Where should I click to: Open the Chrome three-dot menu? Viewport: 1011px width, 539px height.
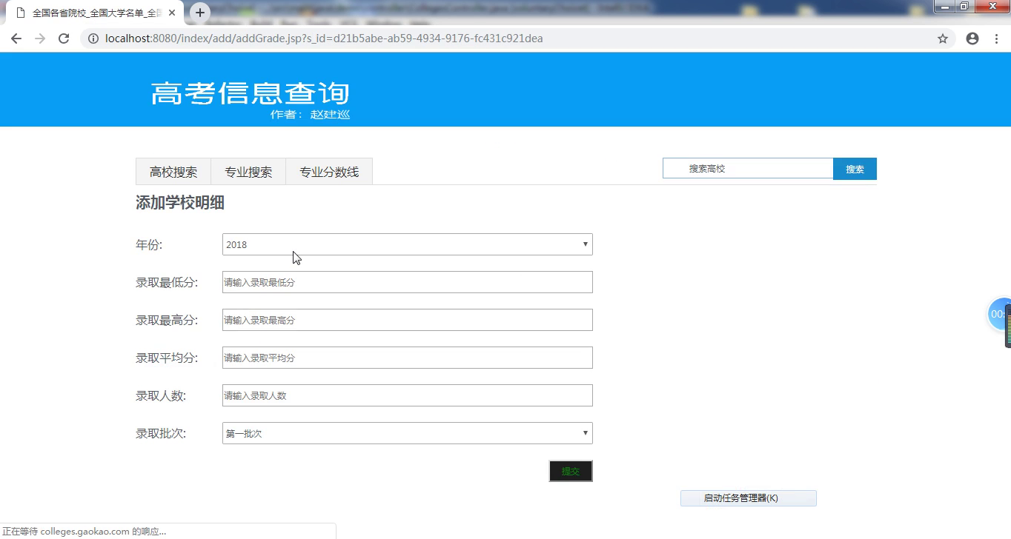coord(996,38)
